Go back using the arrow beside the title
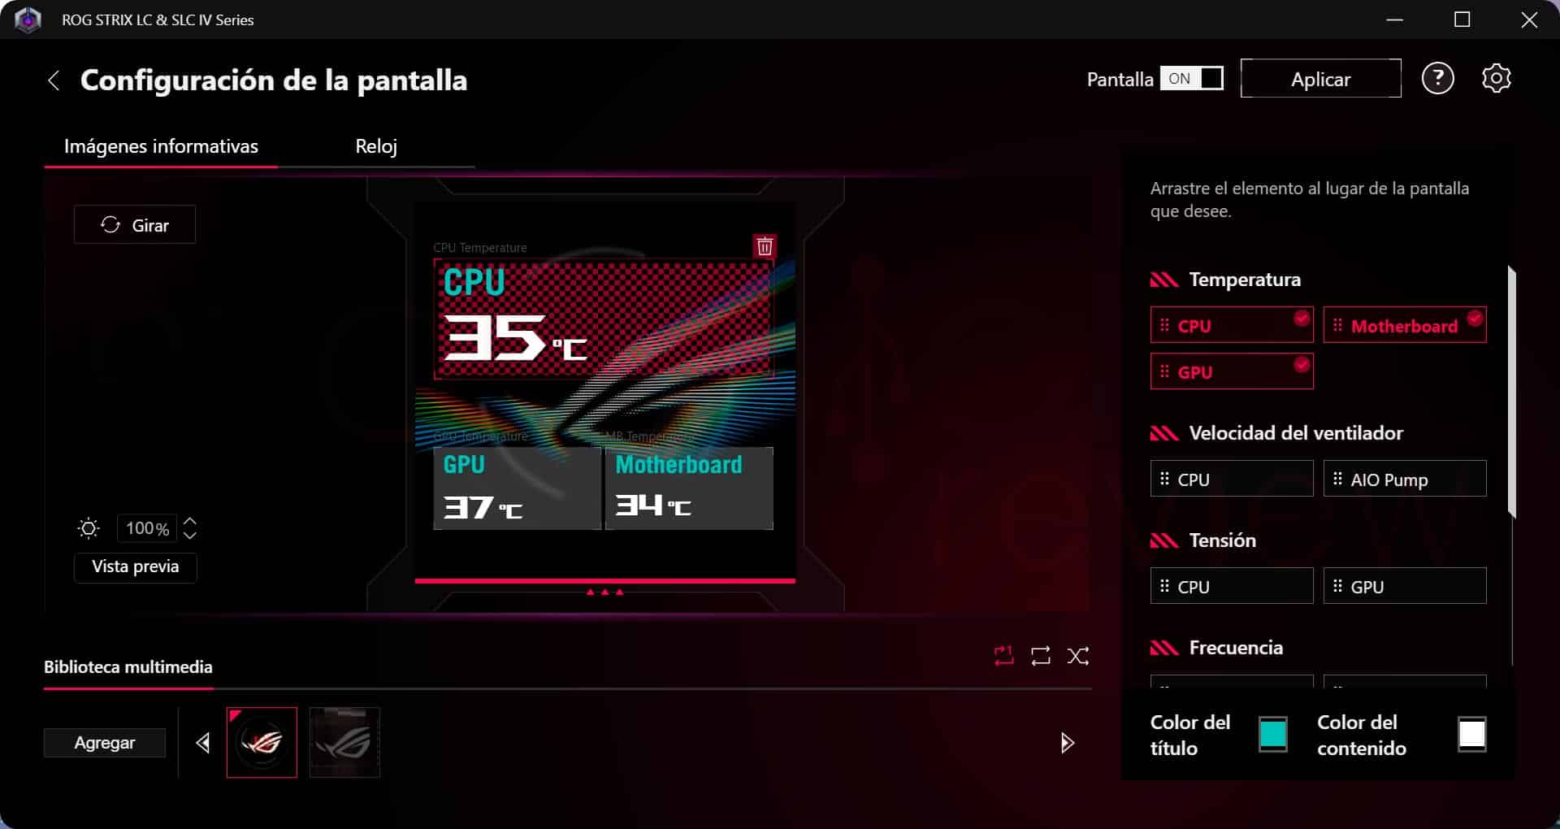 [54, 80]
